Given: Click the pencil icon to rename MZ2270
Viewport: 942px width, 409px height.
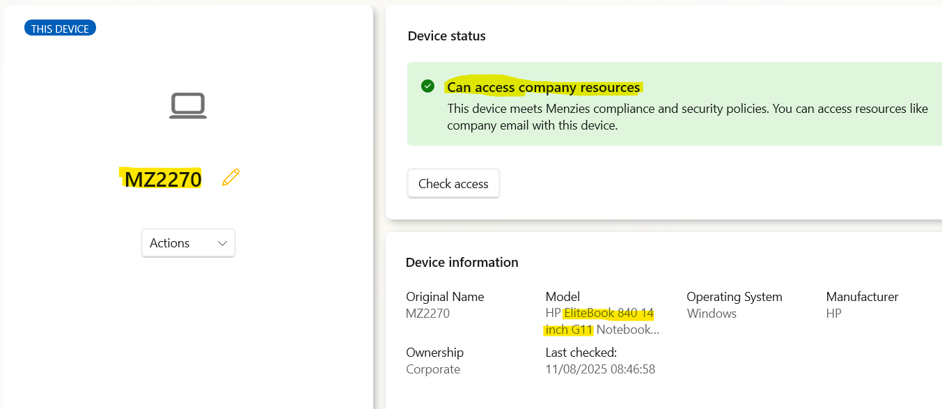Looking at the screenshot, I should point(230,178).
